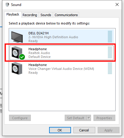
Task: Click the Realtek Audio headphone speaker icon
Action: 17,53
